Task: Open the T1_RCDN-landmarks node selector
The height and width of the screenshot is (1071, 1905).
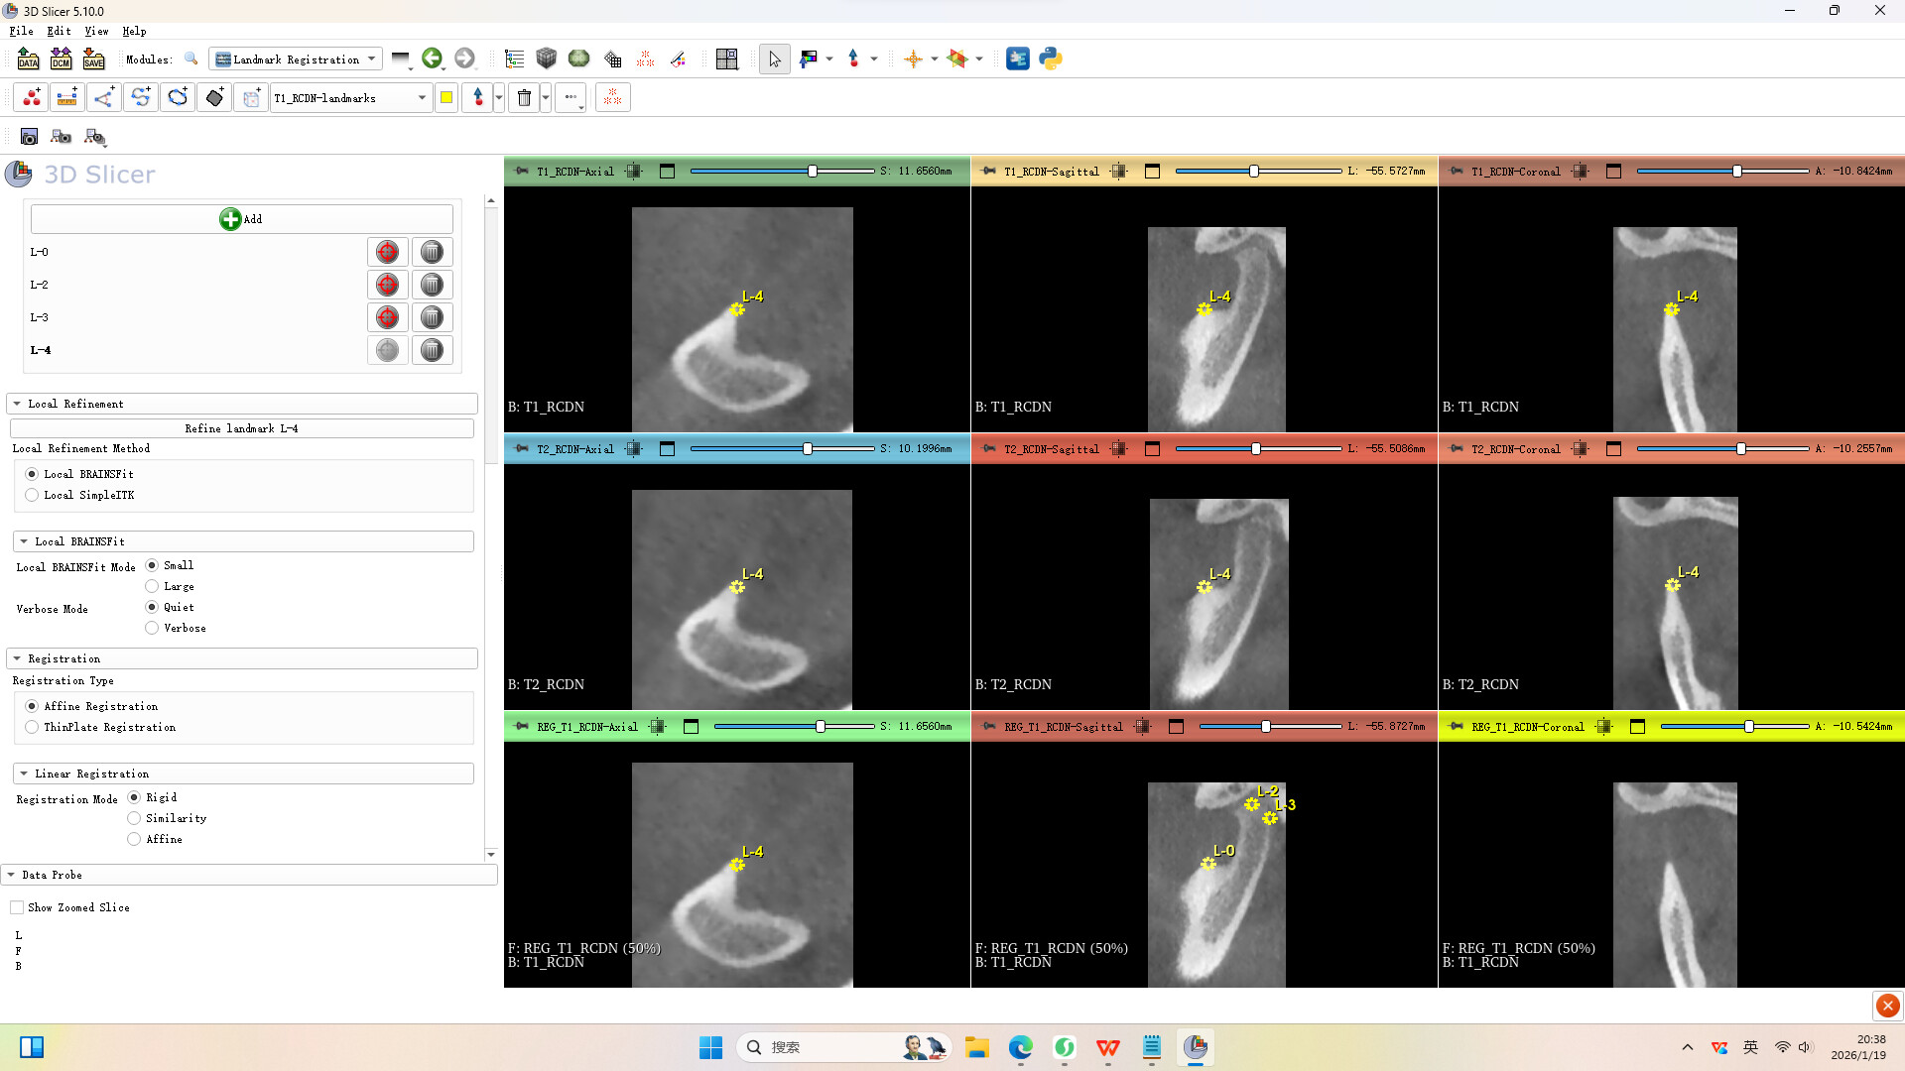Action: pos(349,97)
